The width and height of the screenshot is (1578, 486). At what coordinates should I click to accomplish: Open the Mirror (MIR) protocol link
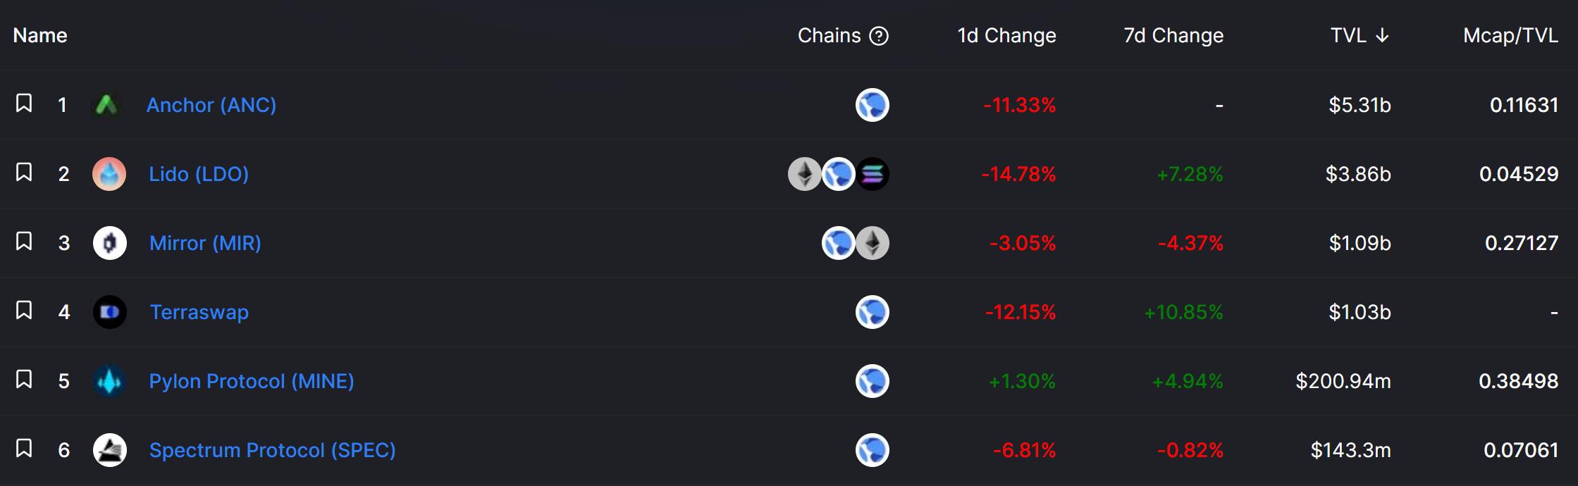(x=205, y=243)
